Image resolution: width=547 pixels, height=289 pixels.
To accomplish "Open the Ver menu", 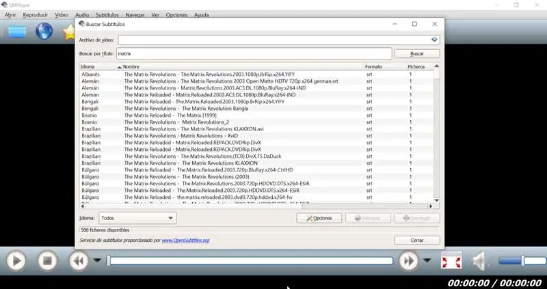I will point(155,15).
